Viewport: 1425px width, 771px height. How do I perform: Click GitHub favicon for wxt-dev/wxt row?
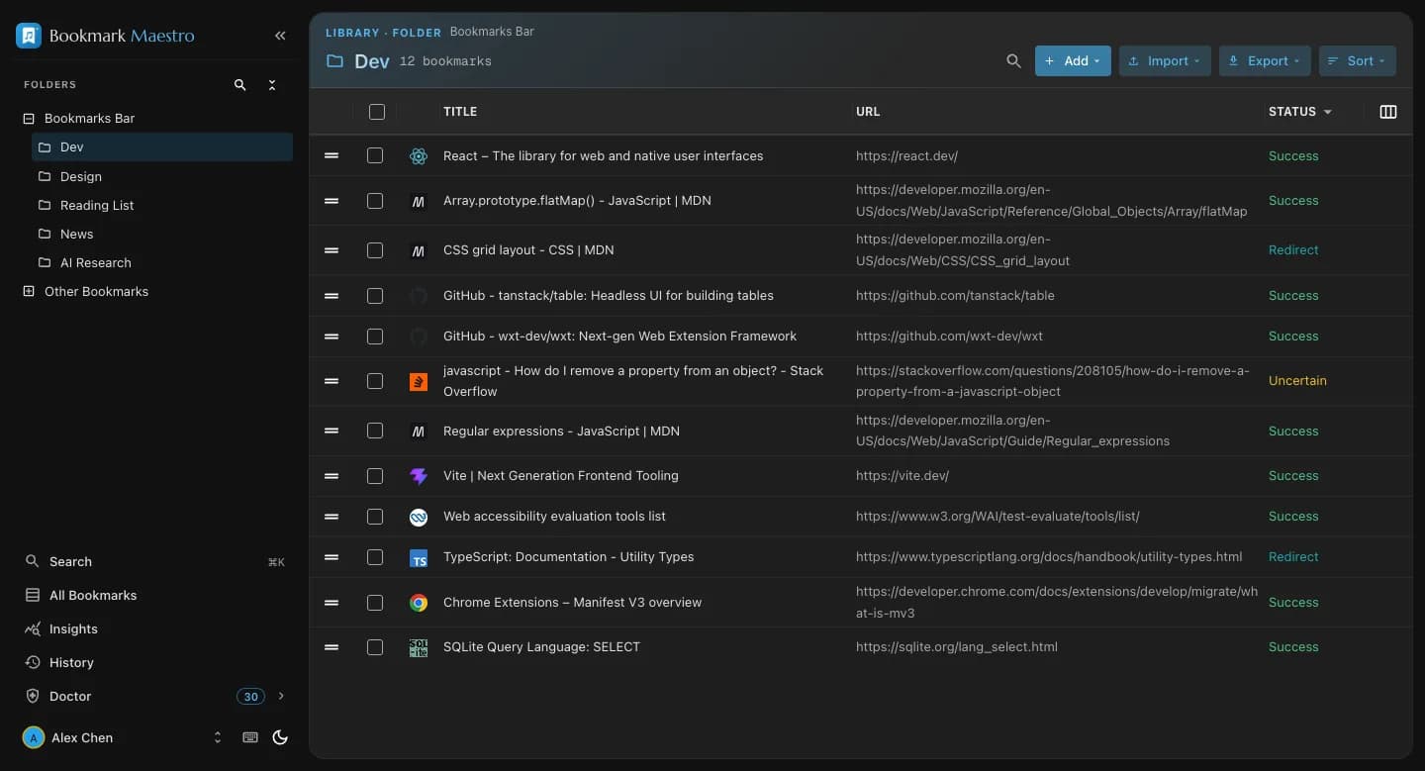coord(419,337)
